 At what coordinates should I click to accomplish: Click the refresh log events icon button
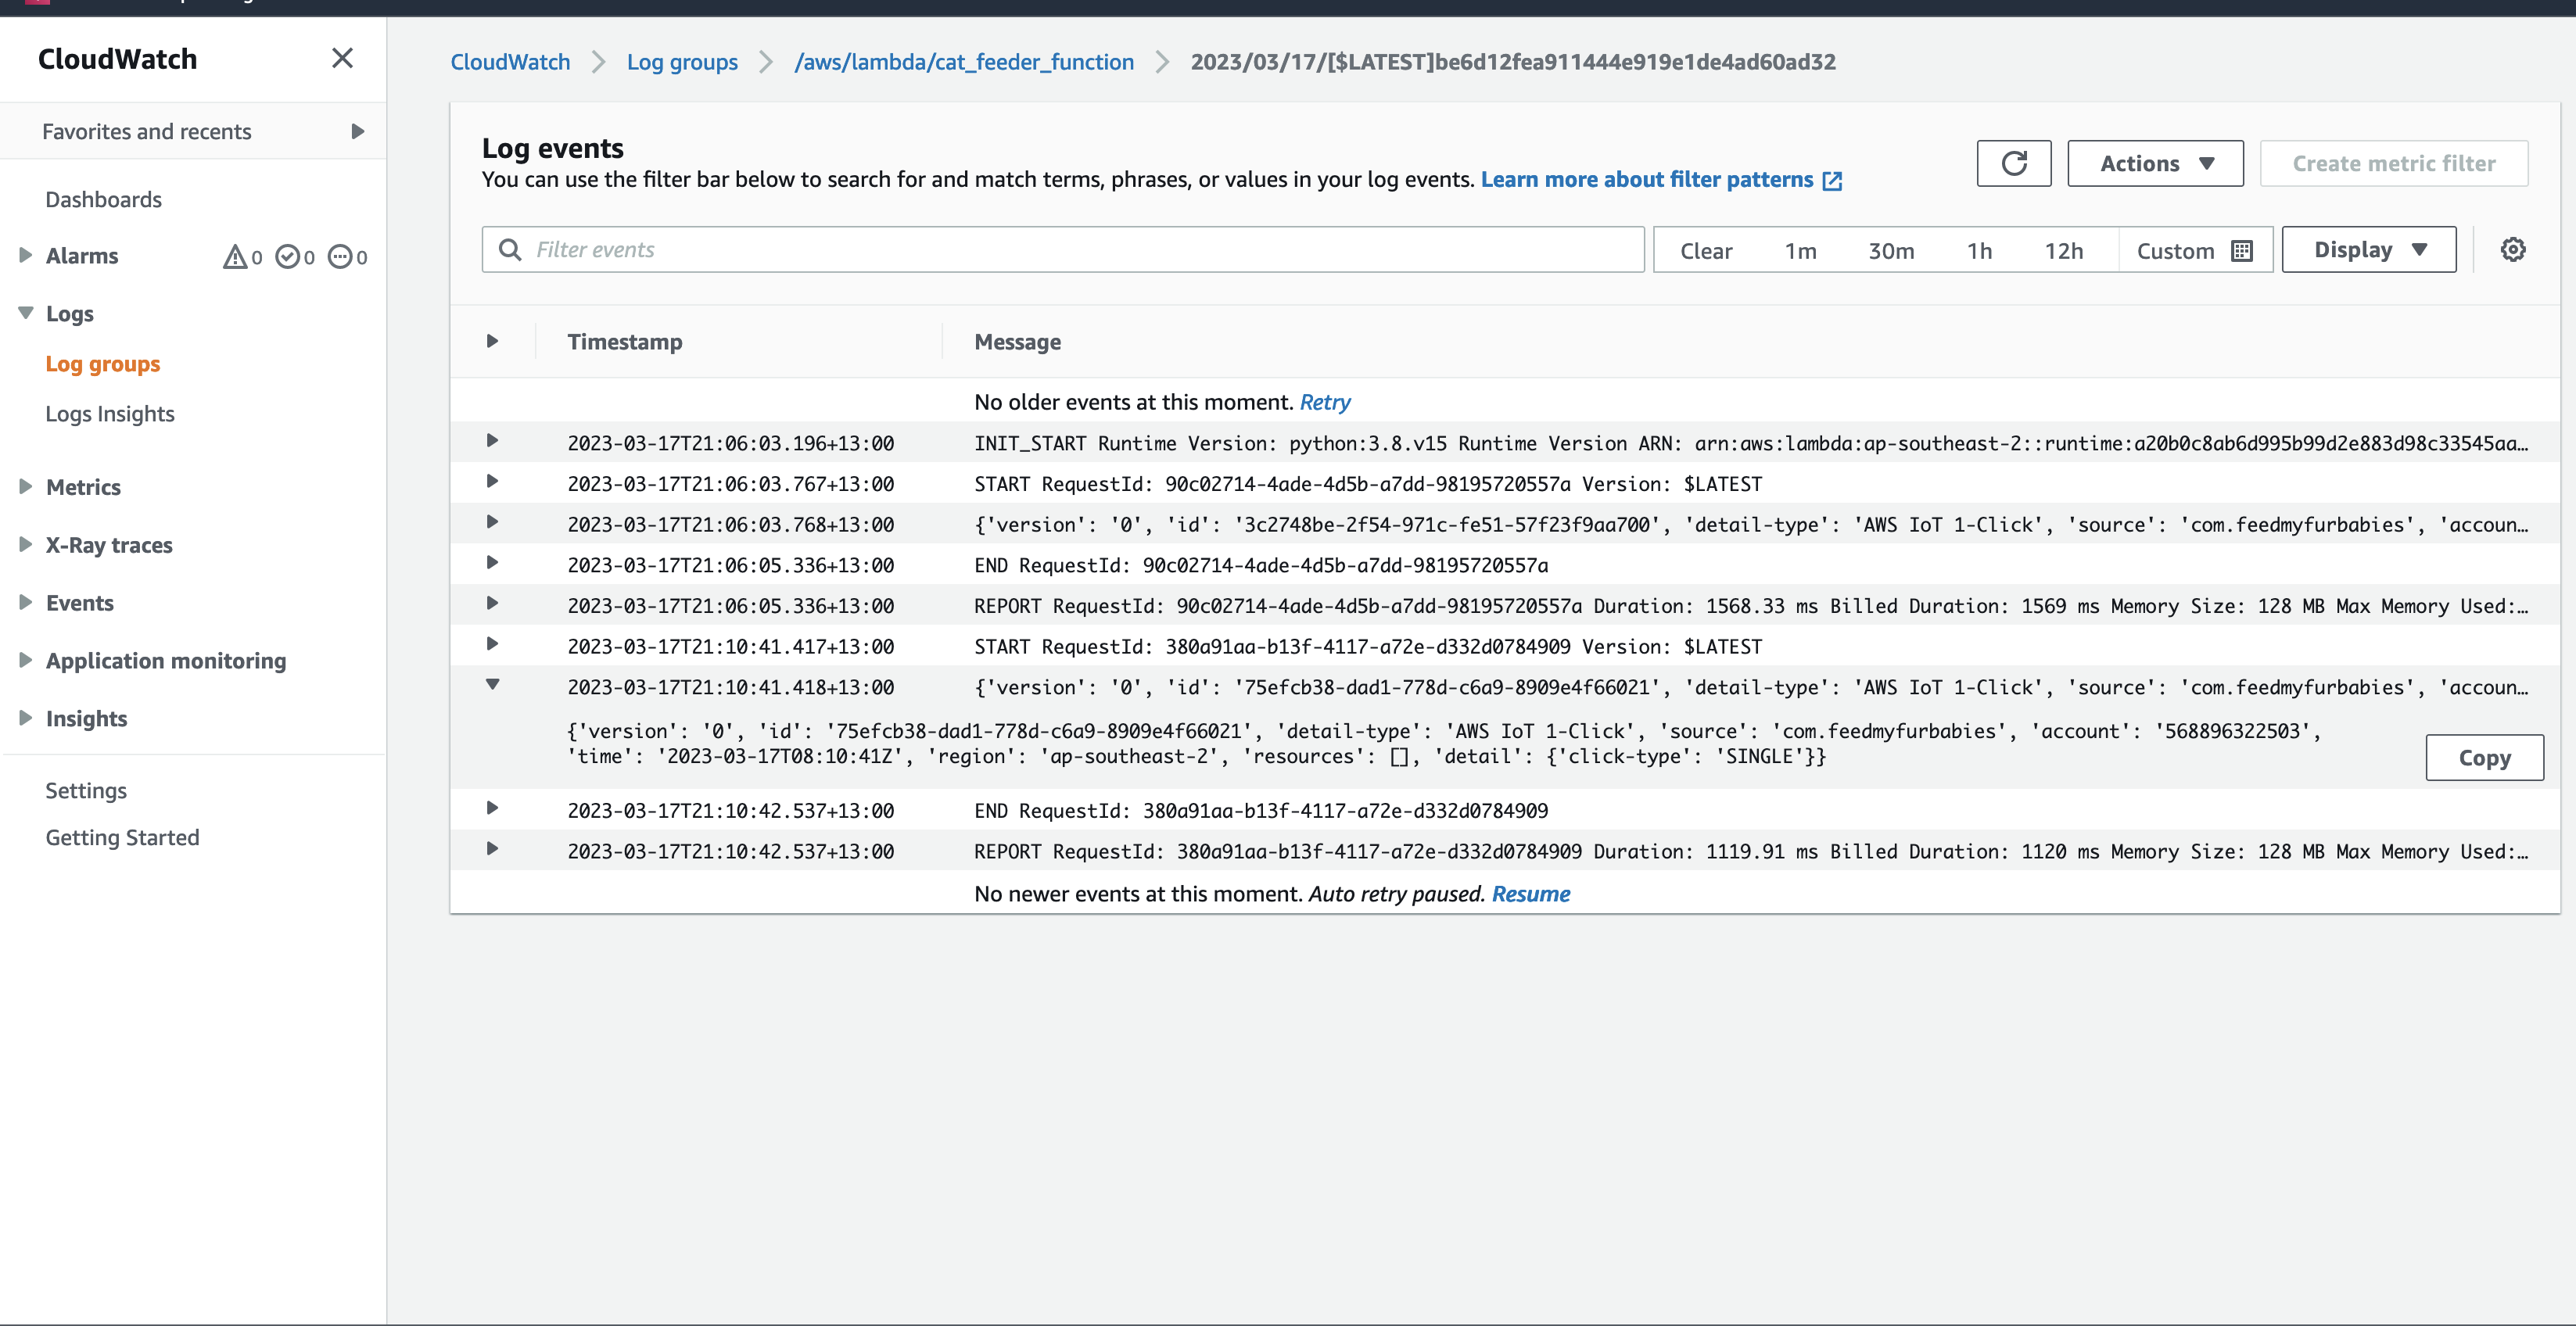coord(2013,163)
